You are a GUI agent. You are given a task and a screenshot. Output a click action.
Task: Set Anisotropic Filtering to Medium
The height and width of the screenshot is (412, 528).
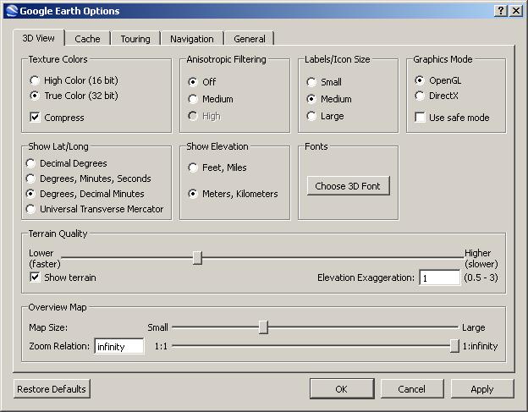point(211,99)
